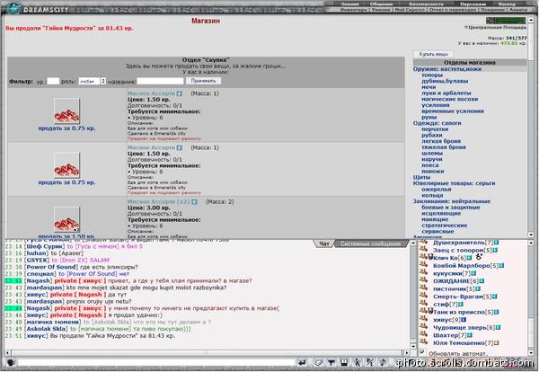
Task: Click the info icon after ОЖИДАНИЕ[6]
Action: 482,281
